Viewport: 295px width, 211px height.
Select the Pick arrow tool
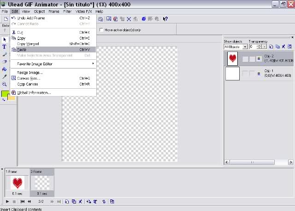click(x=5, y=40)
